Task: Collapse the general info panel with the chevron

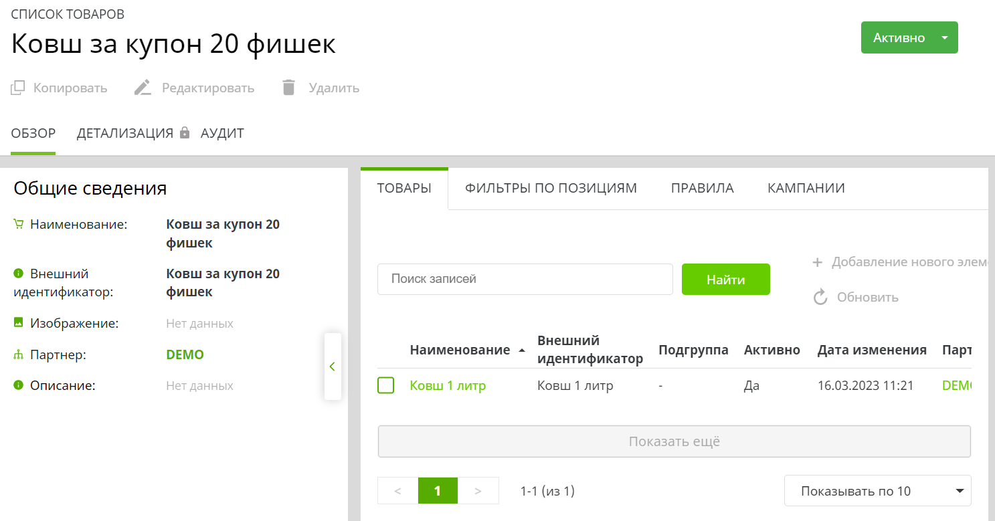Action: click(x=333, y=367)
